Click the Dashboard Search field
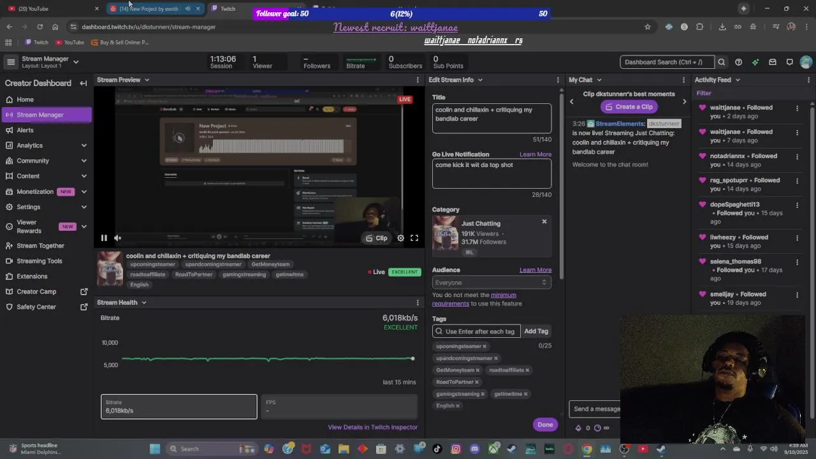 [667, 62]
